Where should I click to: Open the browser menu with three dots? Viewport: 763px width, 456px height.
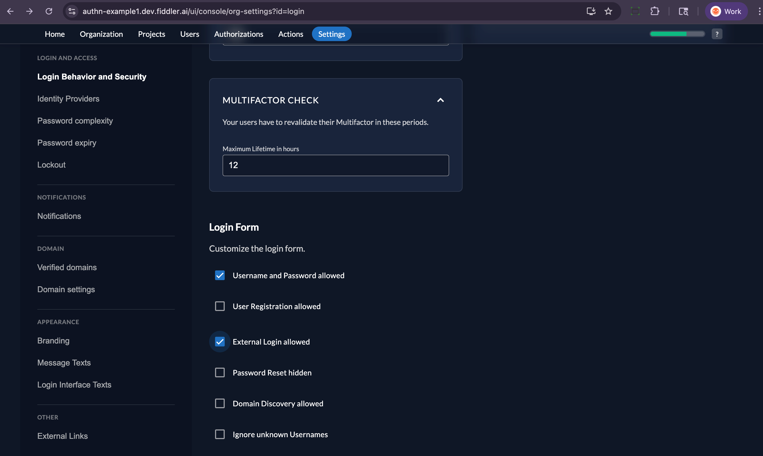(758, 11)
